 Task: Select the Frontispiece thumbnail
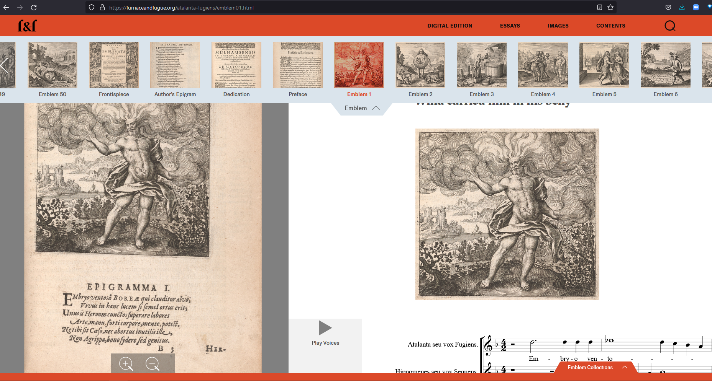(114, 65)
